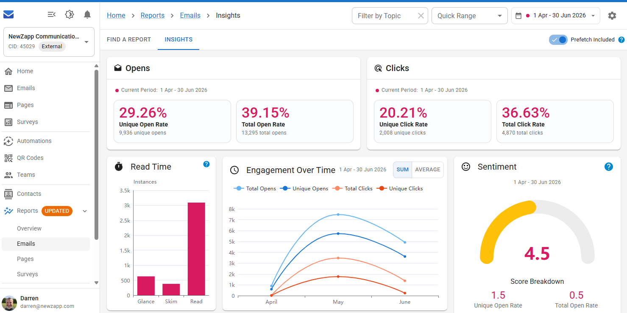Open the 1 Apr - 30 Jun 2026 date picker
Image resolution: width=627 pixels, height=313 pixels.
tap(556, 16)
